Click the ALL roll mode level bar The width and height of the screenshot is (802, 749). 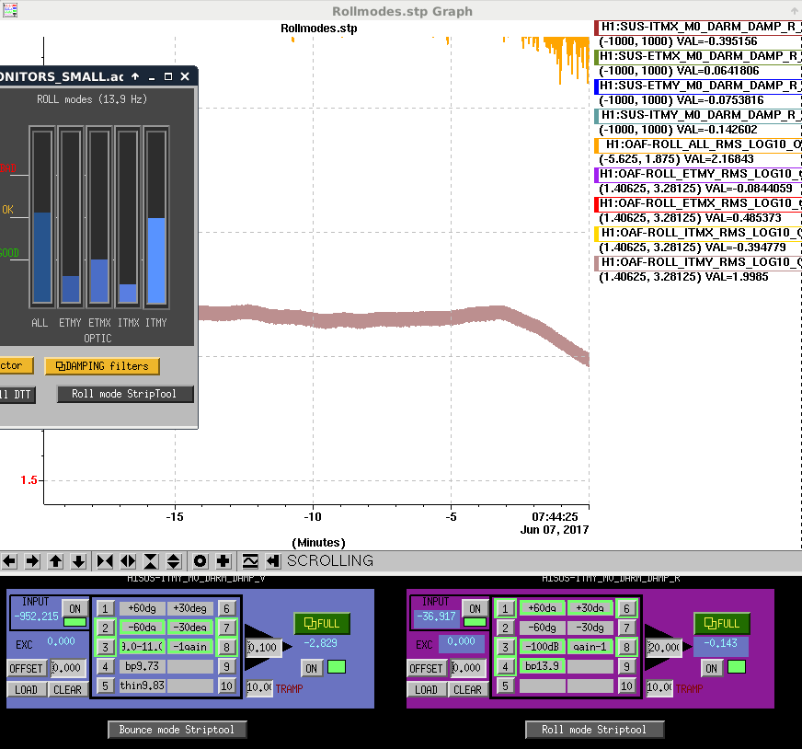(42, 217)
